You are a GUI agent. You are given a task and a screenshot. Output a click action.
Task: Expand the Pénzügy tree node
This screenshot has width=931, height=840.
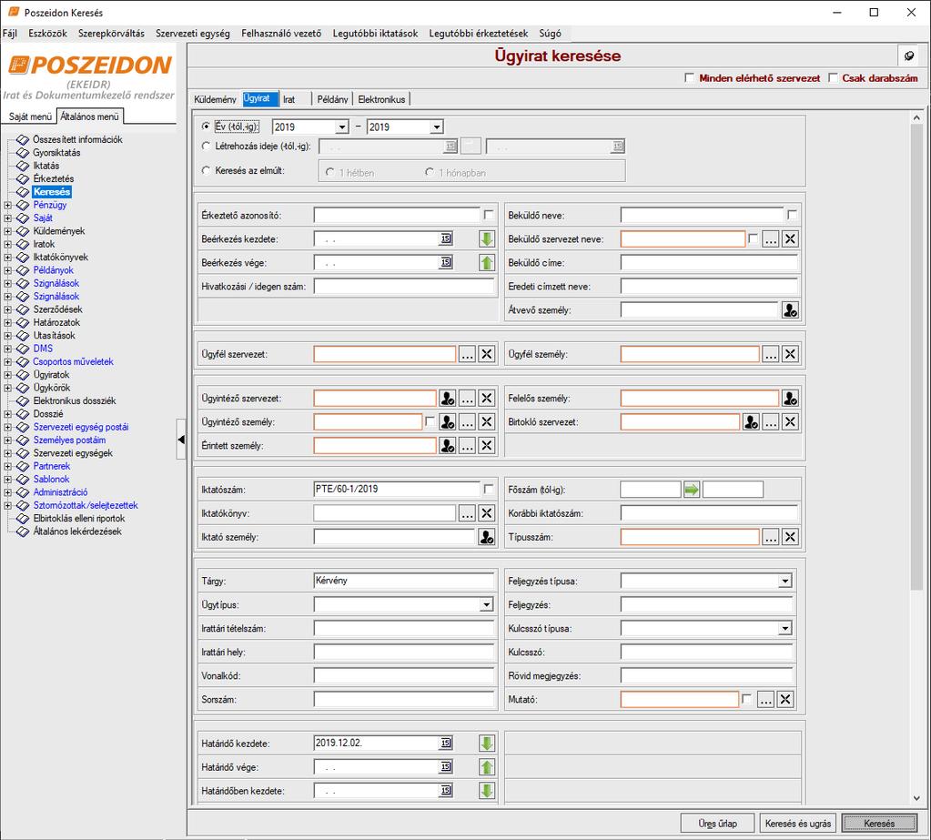7,205
